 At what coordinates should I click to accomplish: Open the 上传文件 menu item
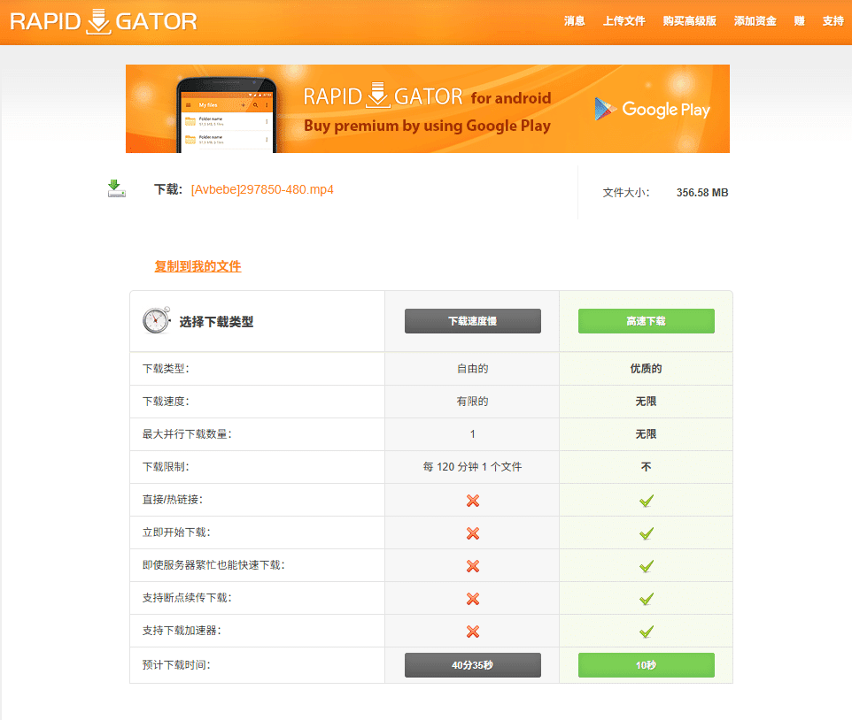coord(624,21)
